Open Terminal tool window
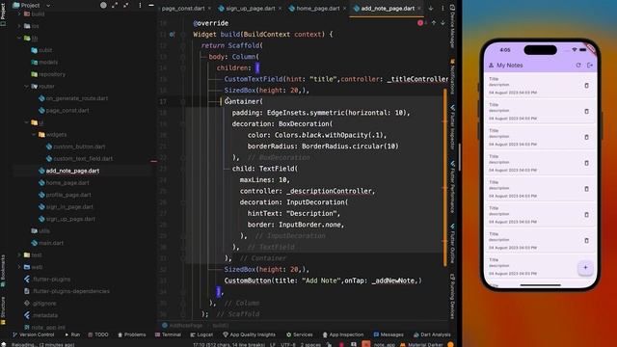The width and height of the screenshot is (617, 347). [168, 334]
